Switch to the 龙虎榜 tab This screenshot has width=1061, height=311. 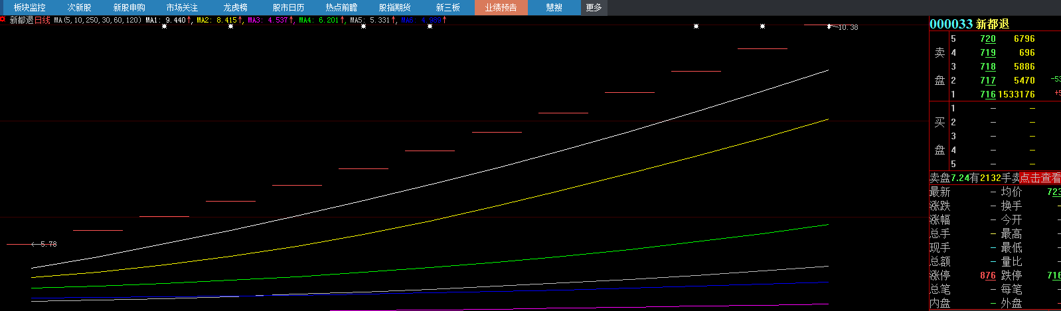235,7
